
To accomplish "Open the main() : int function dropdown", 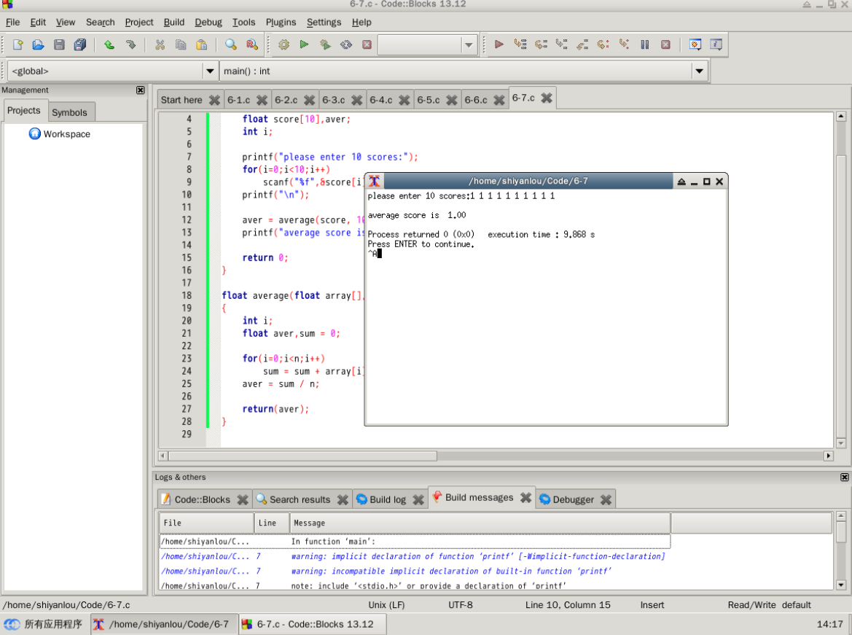I will pos(700,71).
